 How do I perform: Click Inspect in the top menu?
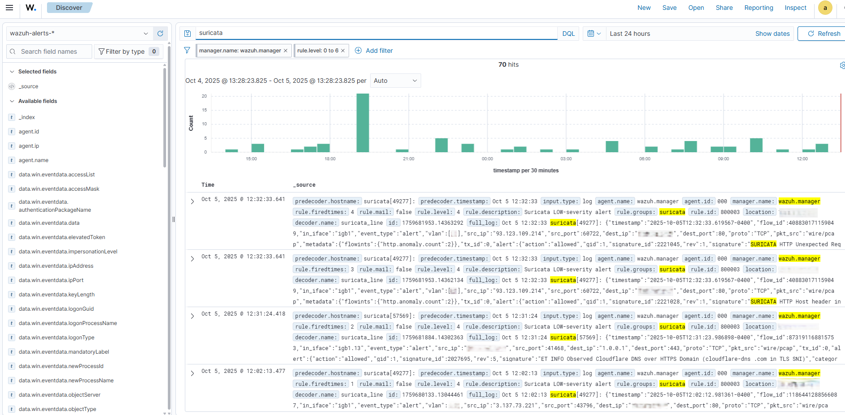pyautogui.click(x=795, y=8)
